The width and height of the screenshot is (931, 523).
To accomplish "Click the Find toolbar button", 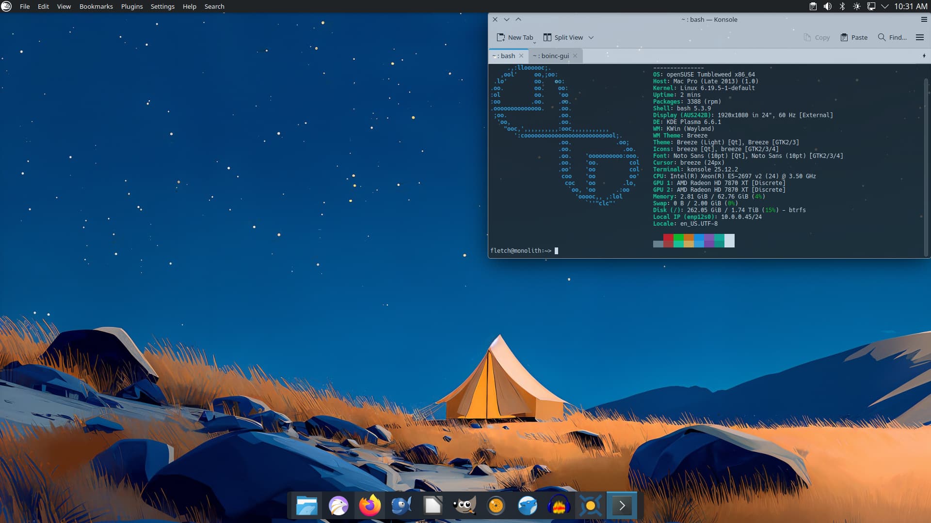I will [892, 37].
